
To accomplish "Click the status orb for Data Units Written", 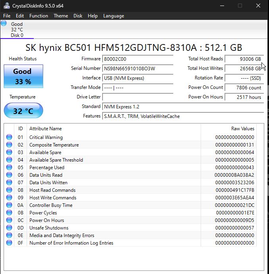I will (9, 182).
